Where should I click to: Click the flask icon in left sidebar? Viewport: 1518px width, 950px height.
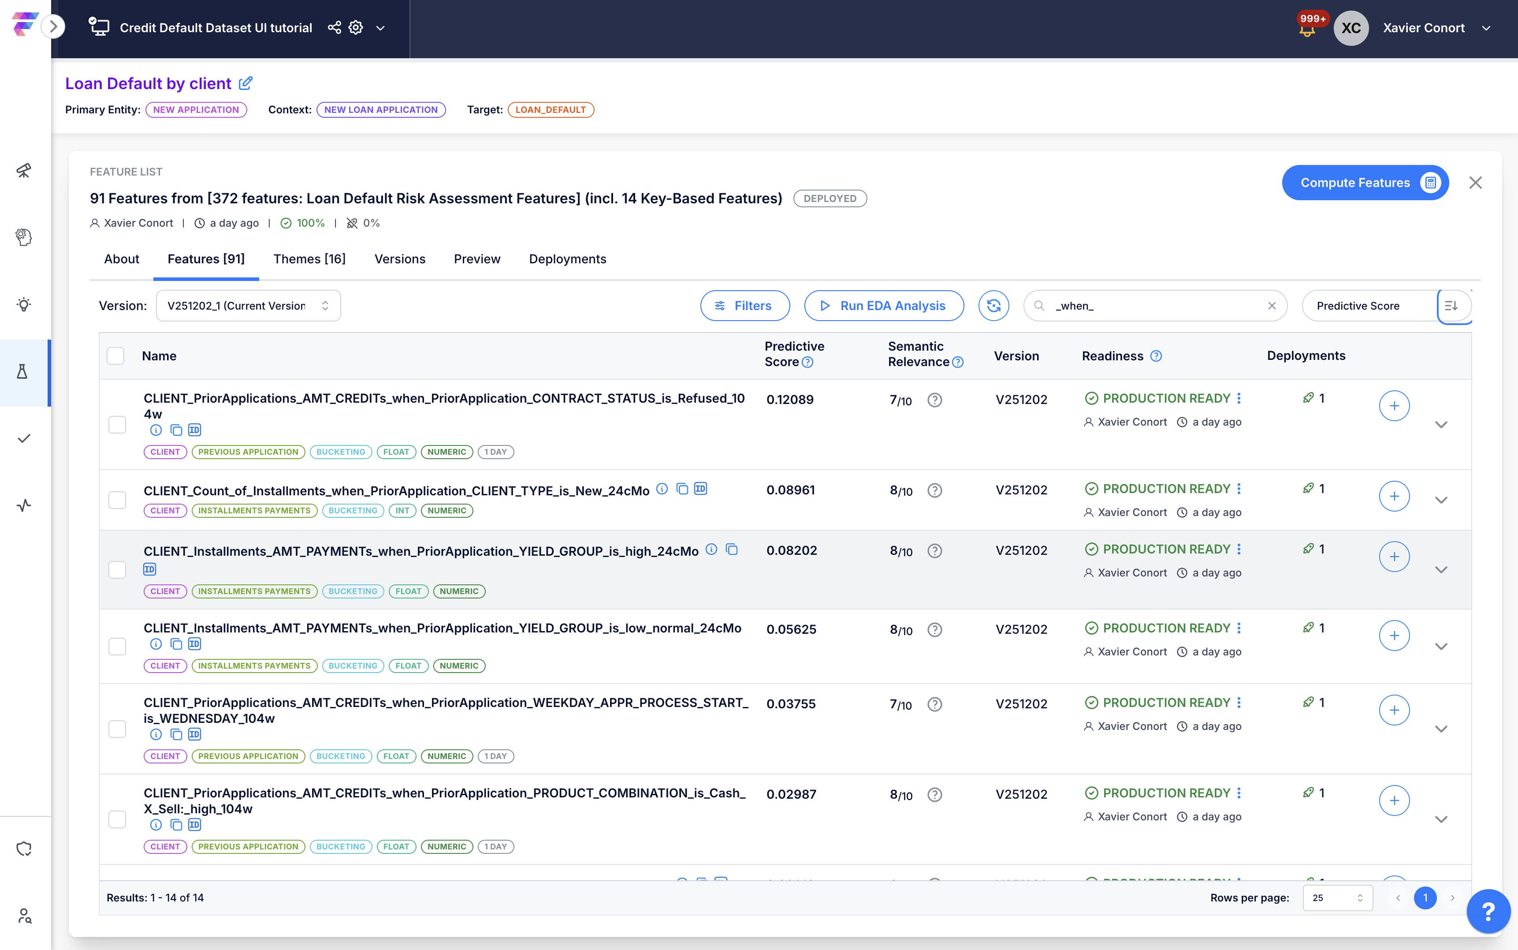coord(22,372)
